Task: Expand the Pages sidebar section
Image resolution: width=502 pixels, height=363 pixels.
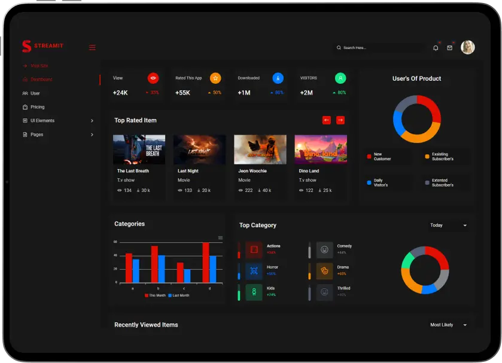Action: [x=37, y=135]
